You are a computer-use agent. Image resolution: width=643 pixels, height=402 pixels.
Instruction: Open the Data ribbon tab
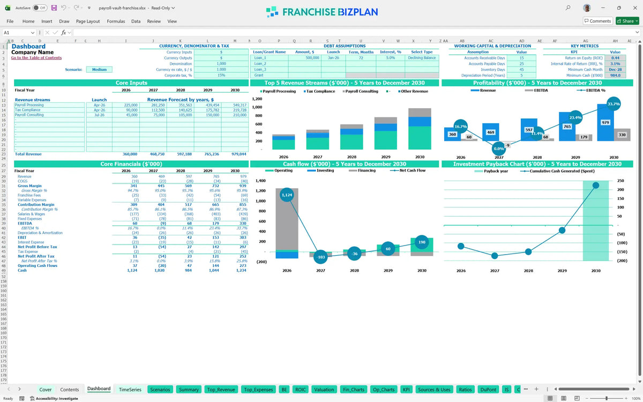[136, 21]
